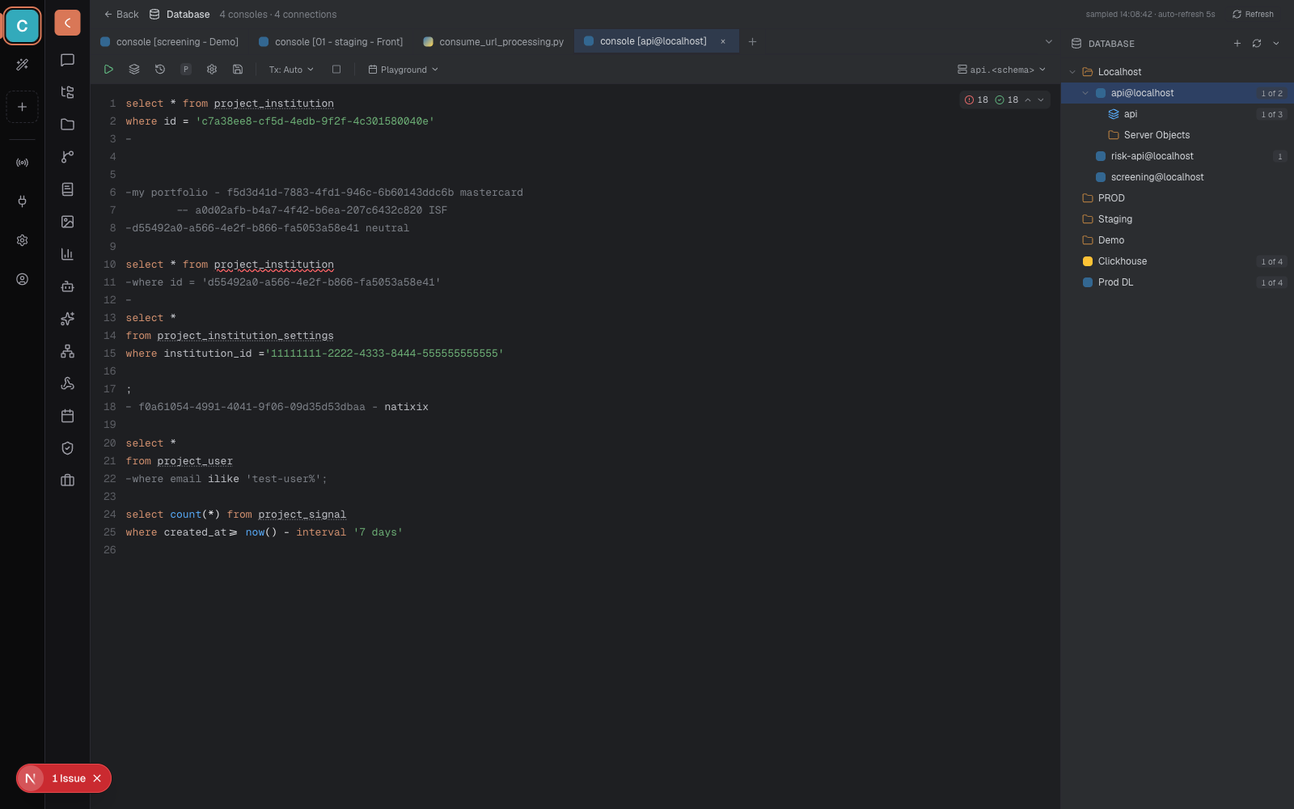Open a new tab with plus

(x=752, y=41)
